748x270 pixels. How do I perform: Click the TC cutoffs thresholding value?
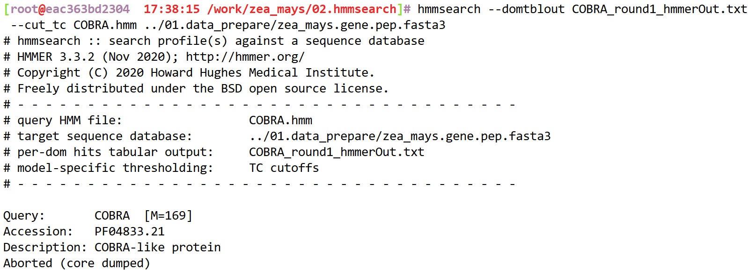(284, 168)
